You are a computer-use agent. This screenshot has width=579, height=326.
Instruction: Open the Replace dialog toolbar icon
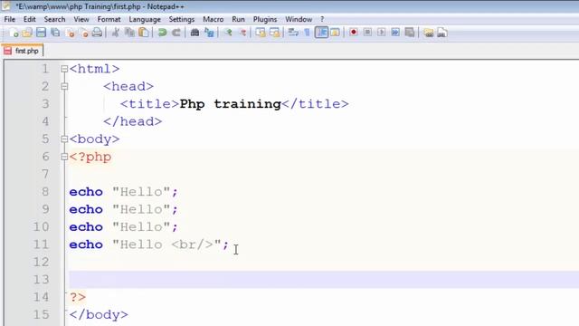point(209,33)
